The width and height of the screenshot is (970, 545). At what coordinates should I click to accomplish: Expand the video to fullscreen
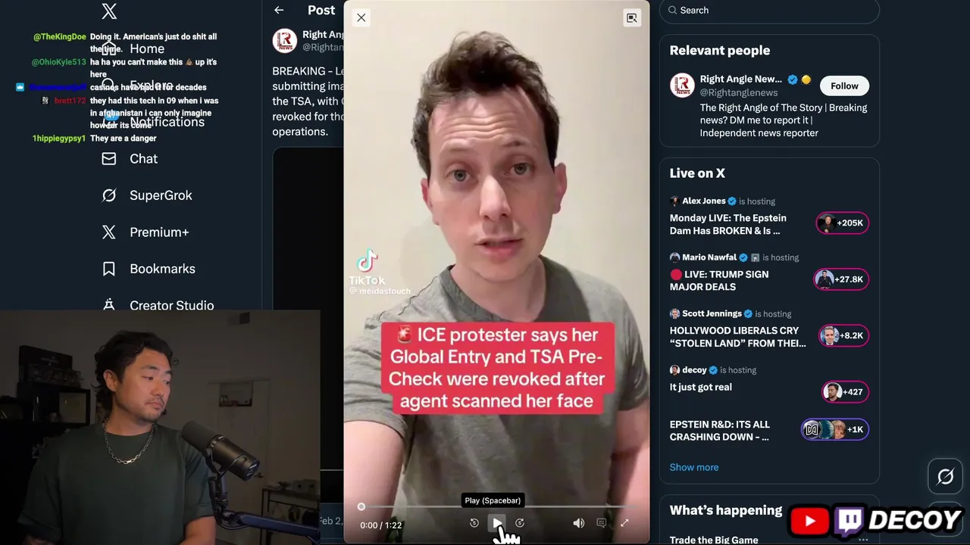point(624,523)
